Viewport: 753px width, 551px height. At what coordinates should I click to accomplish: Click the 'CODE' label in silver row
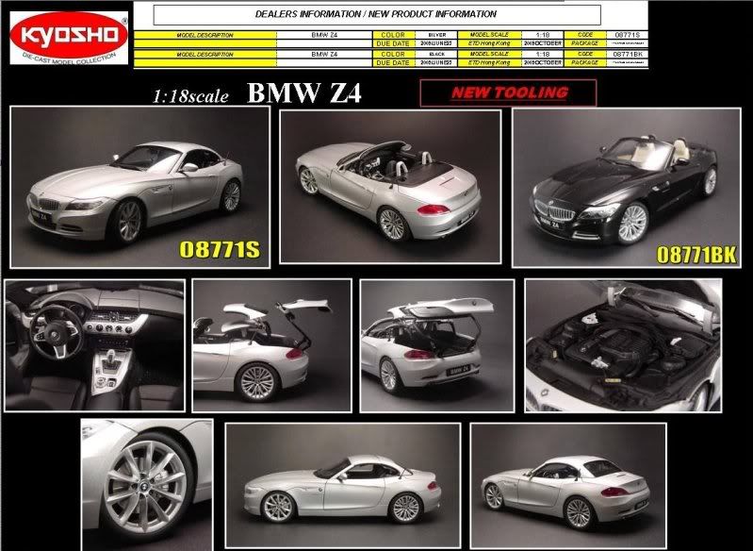585,35
